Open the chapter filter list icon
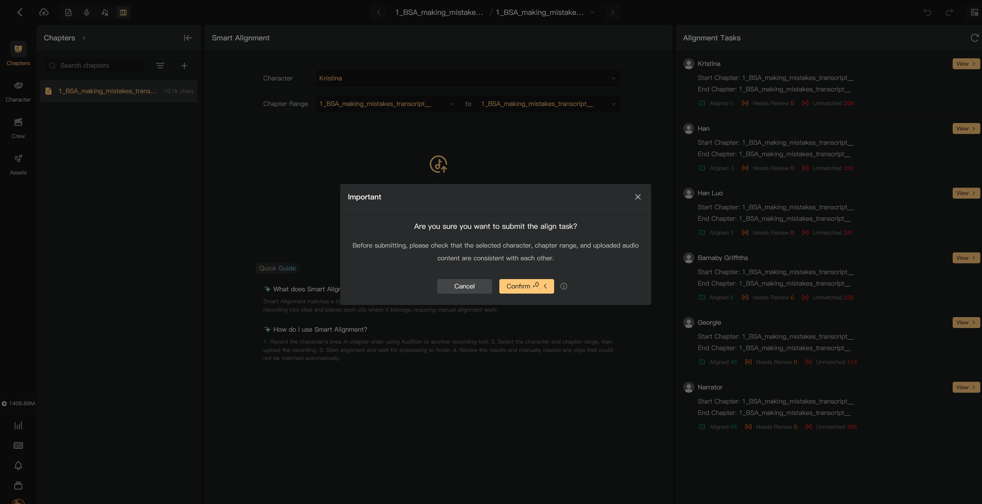982x504 pixels. tap(160, 65)
